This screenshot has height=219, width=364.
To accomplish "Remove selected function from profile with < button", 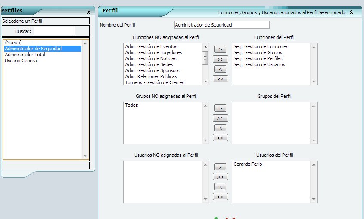I will (220, 69).
